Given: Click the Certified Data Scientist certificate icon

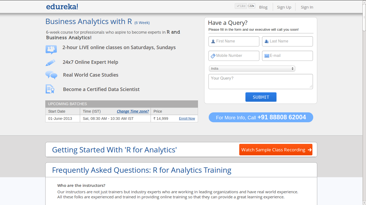Looking at the screenshot, I should coord(50,89).
